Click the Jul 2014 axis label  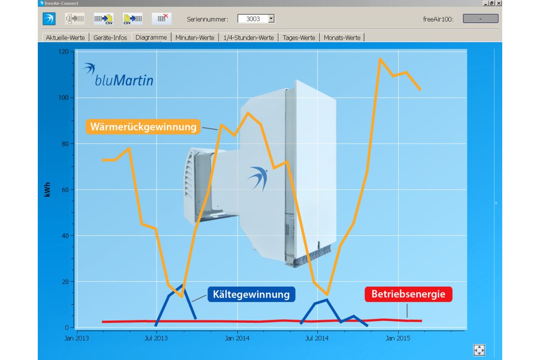point(317,338)
